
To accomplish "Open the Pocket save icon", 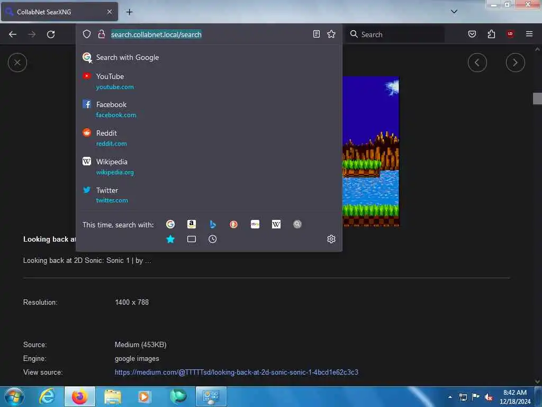I will (472, 34).
